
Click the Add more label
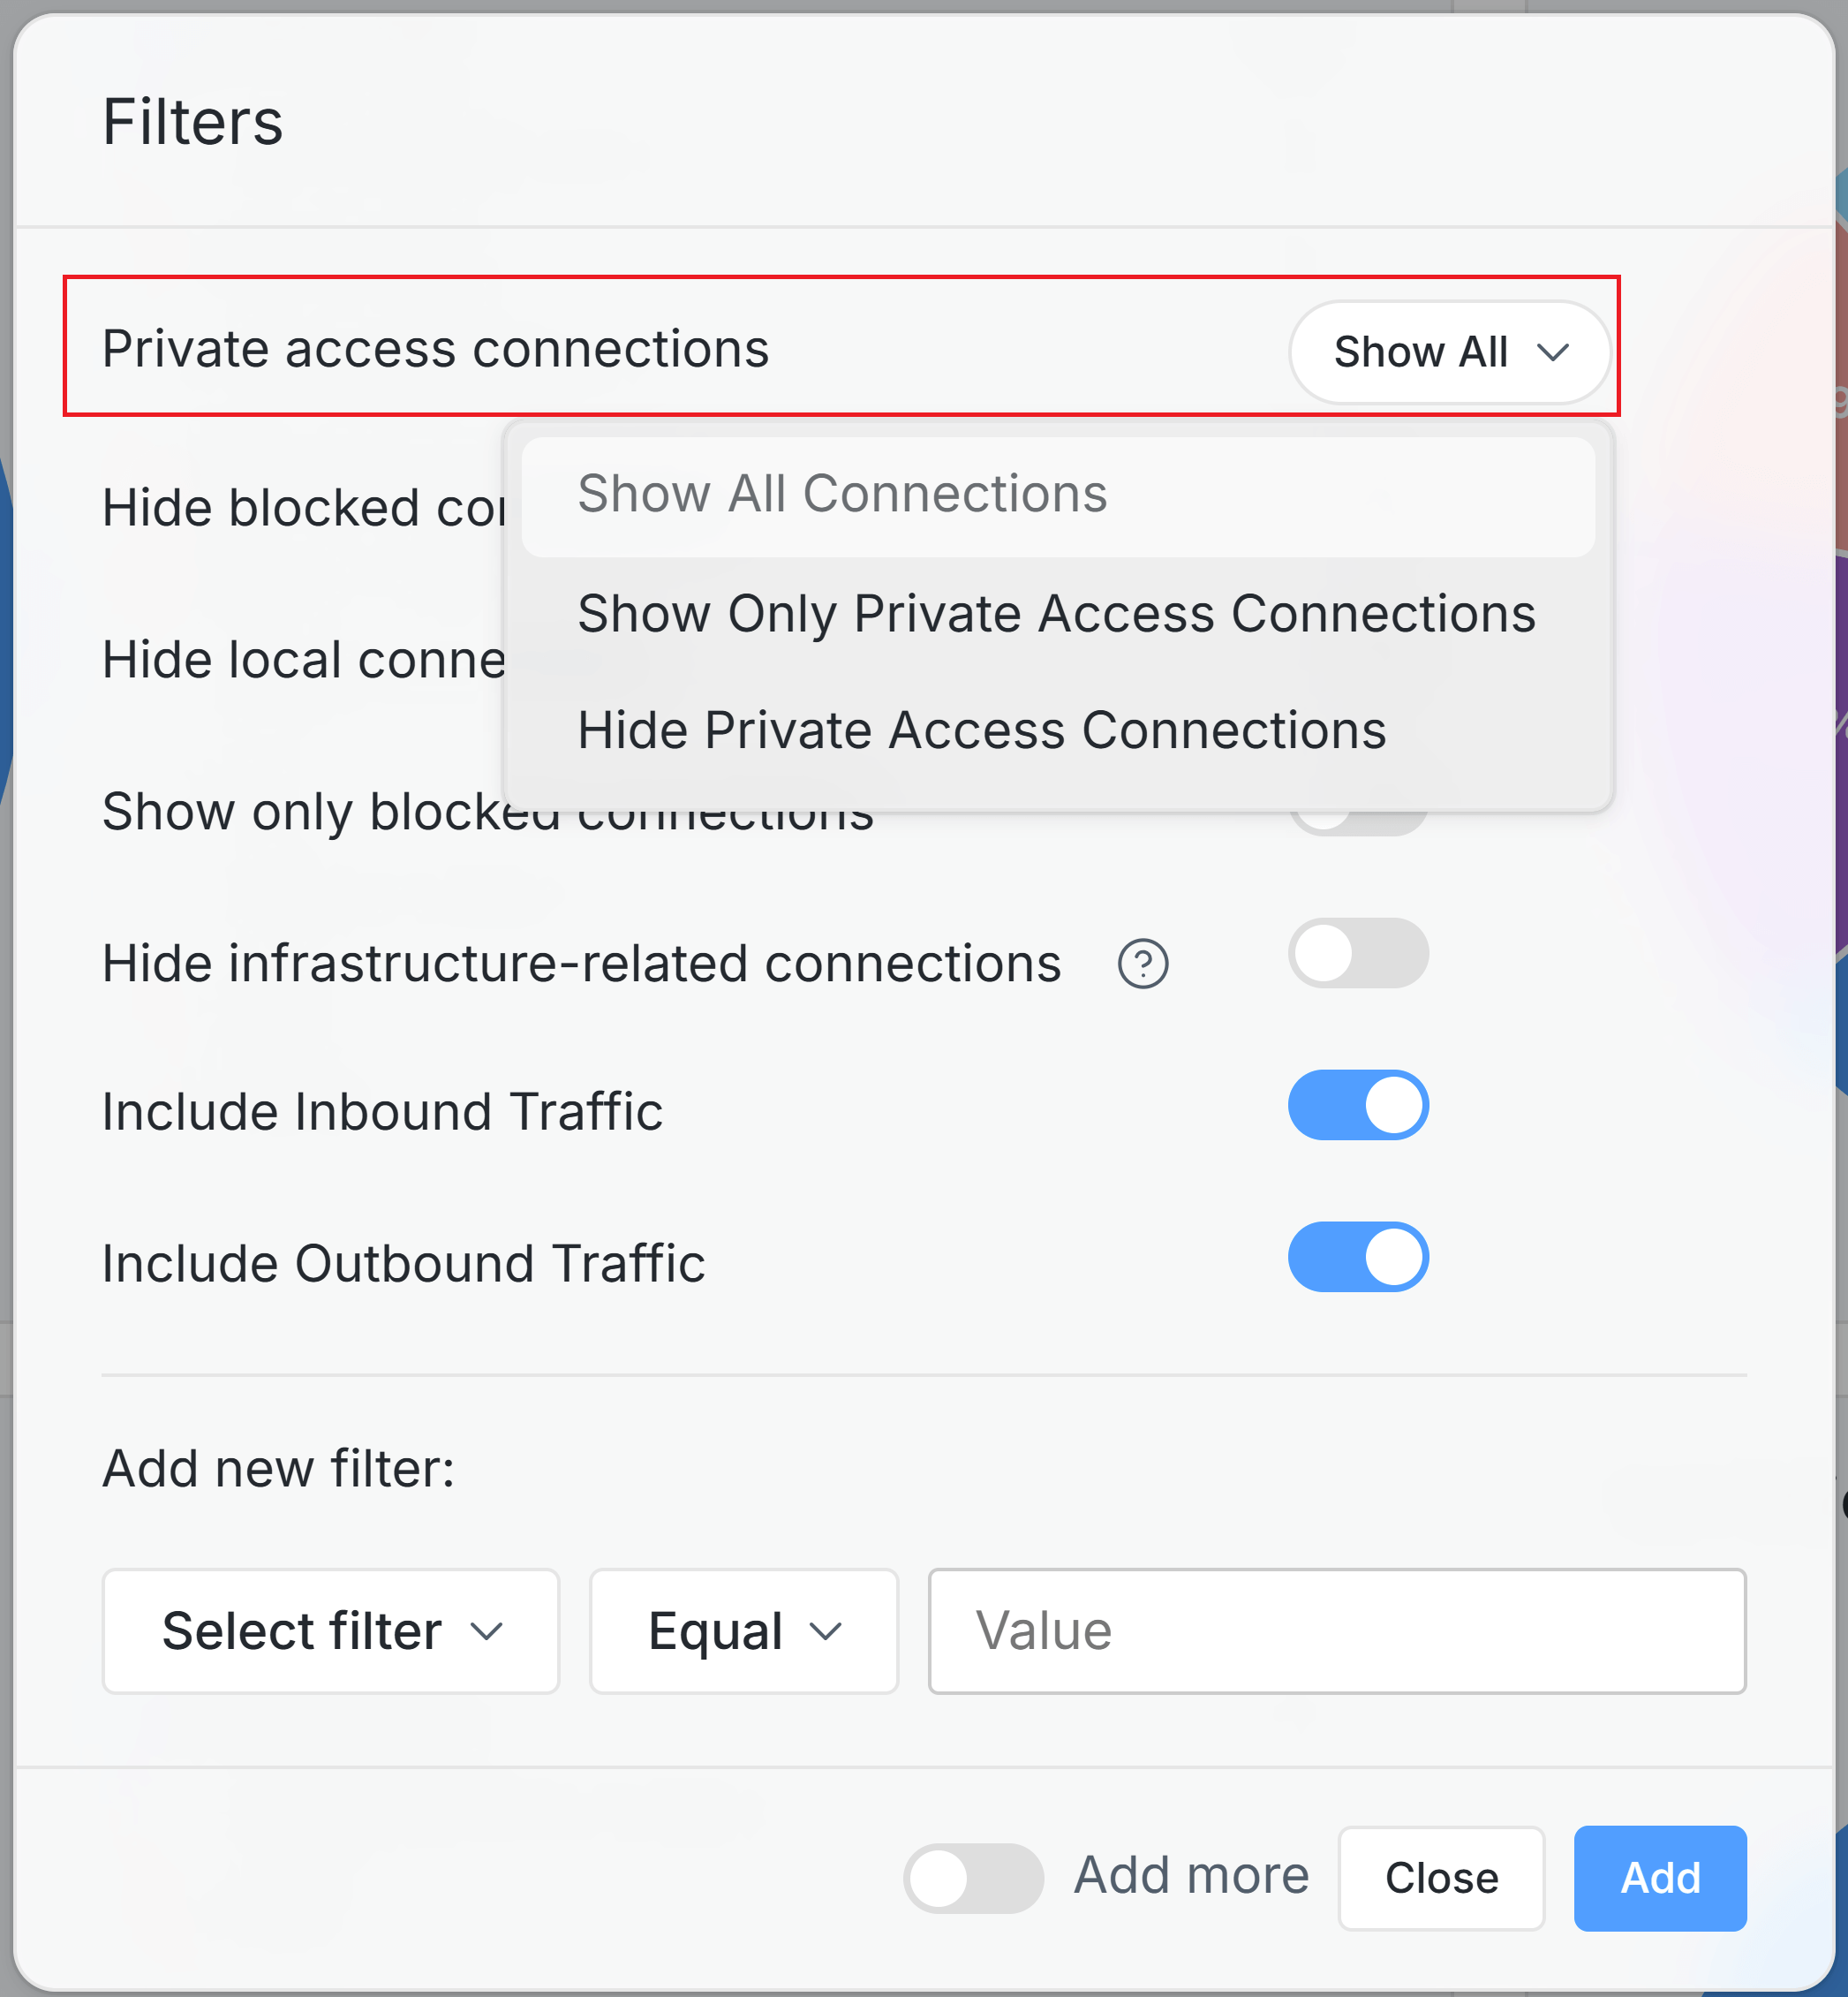(1190, 1876)
